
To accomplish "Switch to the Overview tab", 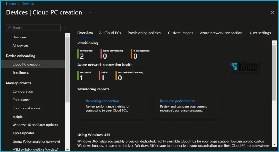I will point(85,33).
